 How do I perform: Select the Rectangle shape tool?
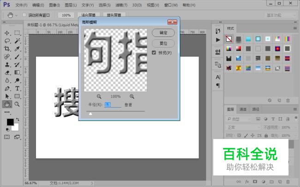17,97
